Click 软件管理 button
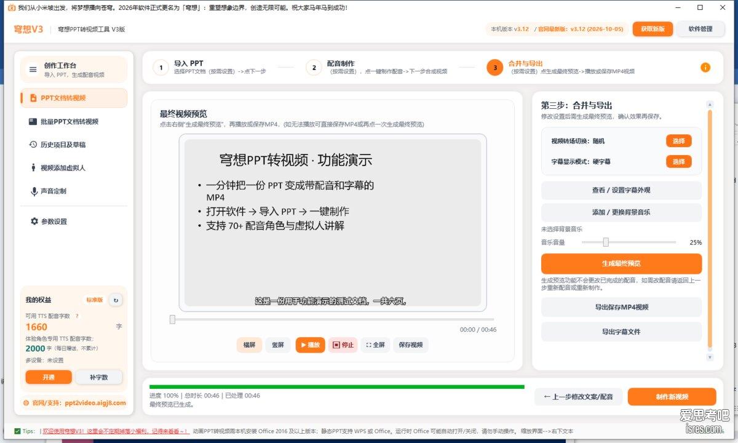The width and height of the screenshot is (738, 443). [700, 29]
